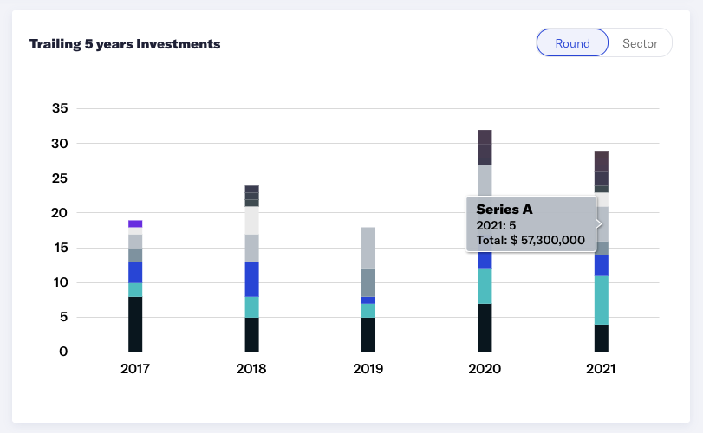This screenshot has height=433, width=703.
Task: Click the teal segment of the 2017 bar
Action: (x=135, y=290)
